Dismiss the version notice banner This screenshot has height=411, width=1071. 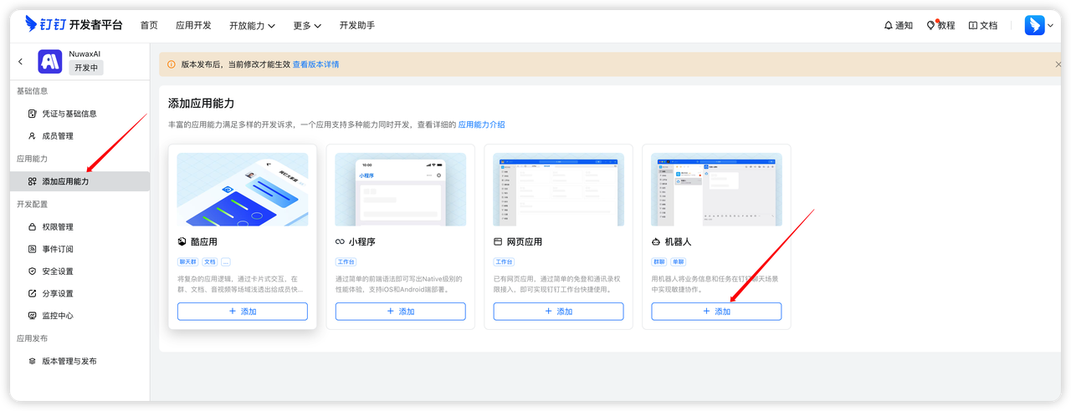[1058, 64]
